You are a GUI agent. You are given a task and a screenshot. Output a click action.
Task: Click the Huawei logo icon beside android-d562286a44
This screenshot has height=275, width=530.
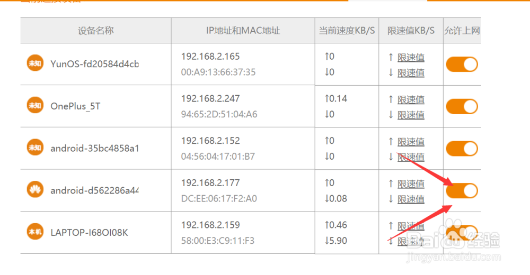point(35,190)
